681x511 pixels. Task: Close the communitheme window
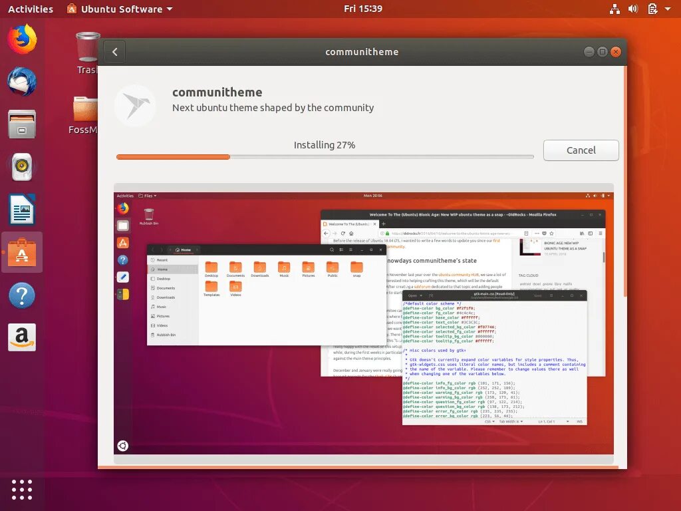(x=616, y=52)
